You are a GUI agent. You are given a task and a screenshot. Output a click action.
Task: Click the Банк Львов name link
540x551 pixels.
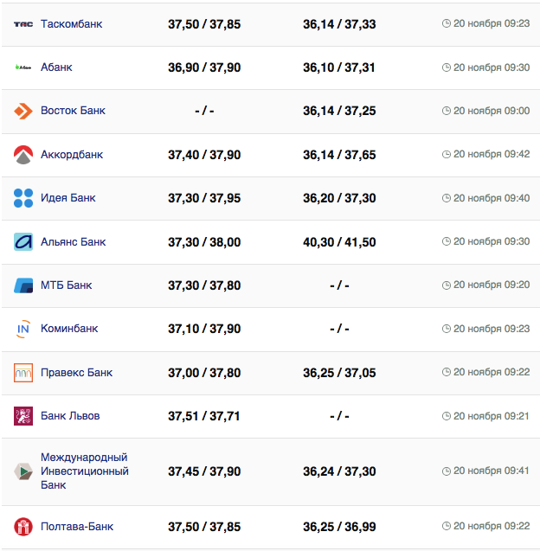70,416
